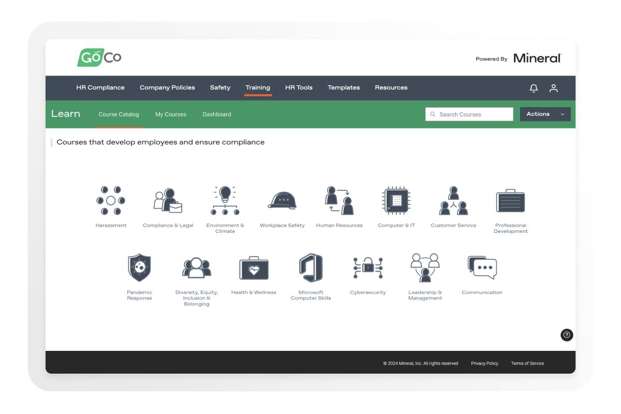
Task: Open the notification bell
Action: point(533,88)
